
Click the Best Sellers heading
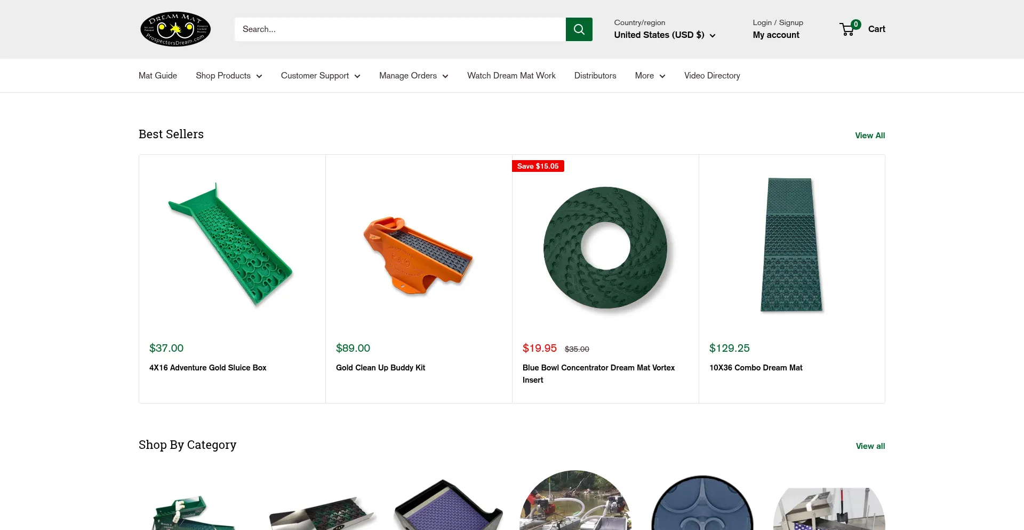(x=171, y=134)
